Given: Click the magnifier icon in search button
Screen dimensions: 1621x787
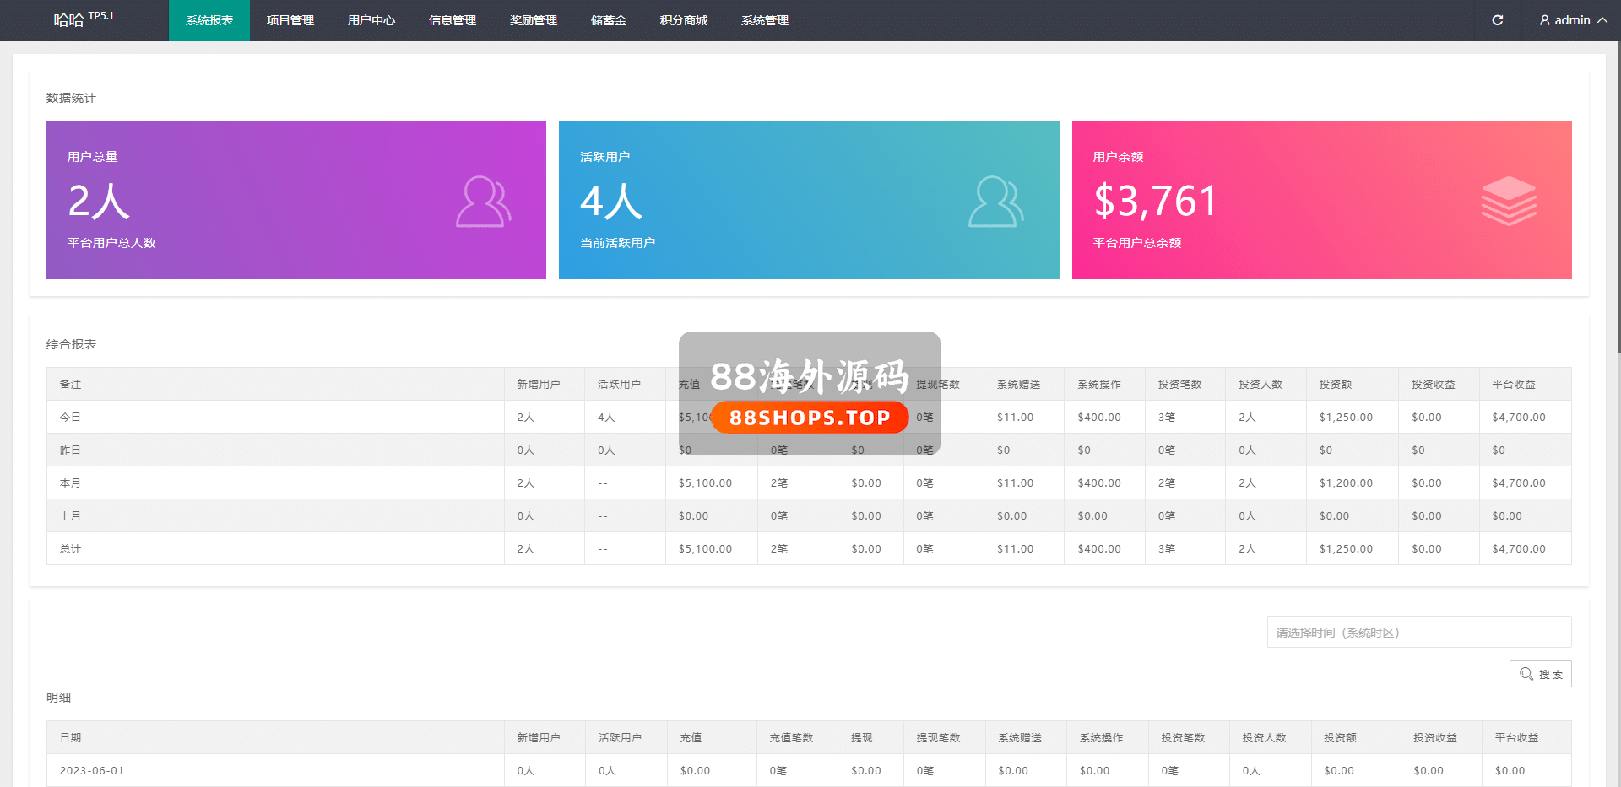Looking at the screenshot, I should point(1526,674).
